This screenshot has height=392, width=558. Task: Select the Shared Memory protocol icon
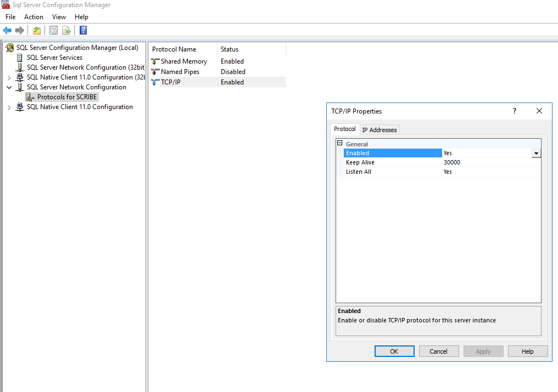click(155, 61)
